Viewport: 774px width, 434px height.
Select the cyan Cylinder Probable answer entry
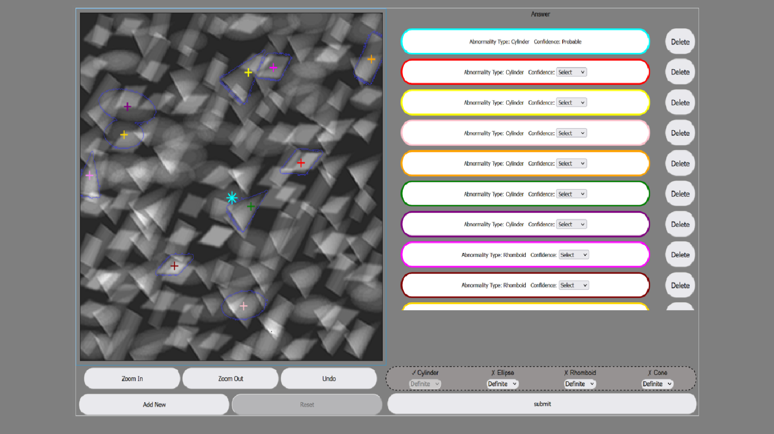tap(525, 42)
